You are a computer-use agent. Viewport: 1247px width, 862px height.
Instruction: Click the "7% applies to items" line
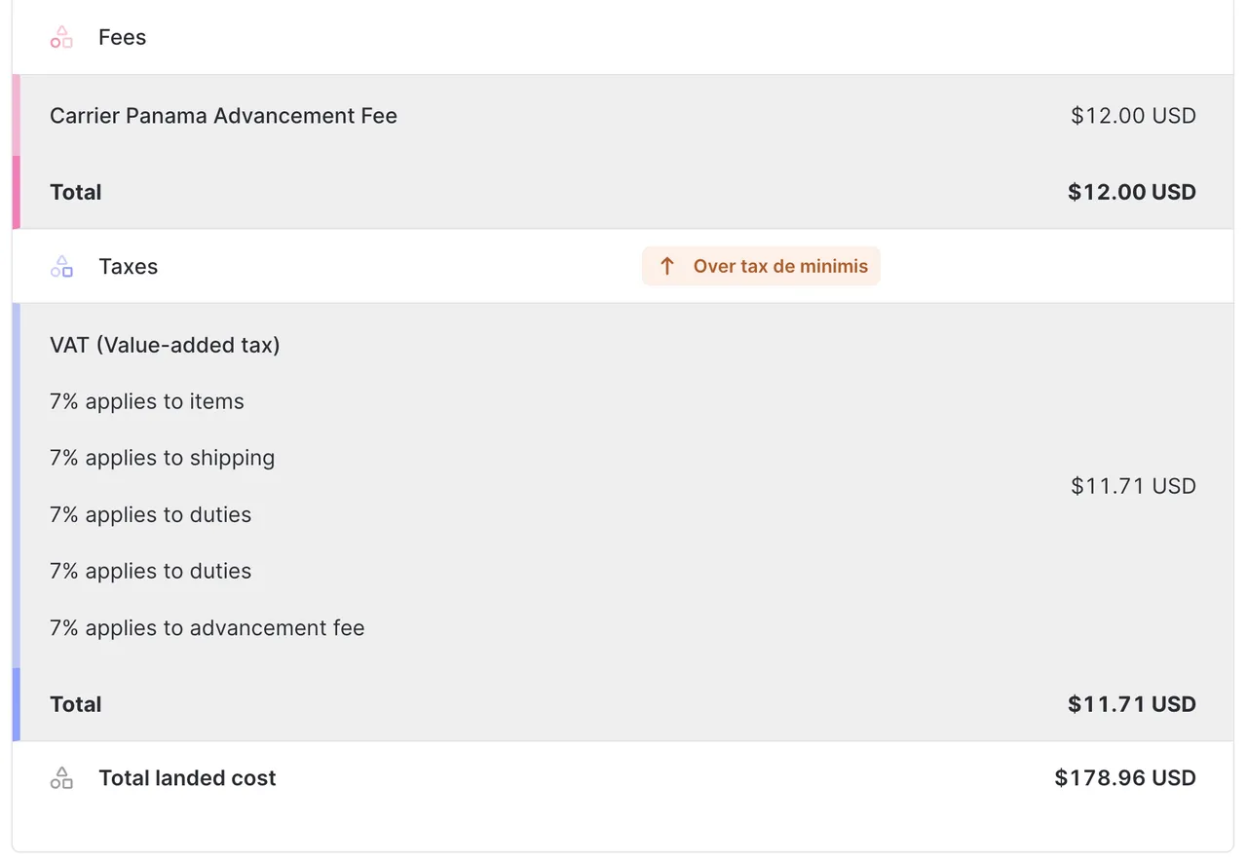pos(147,401)
